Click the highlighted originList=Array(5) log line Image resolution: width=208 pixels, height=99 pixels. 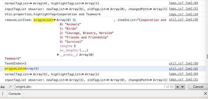[x=22, y=69]
